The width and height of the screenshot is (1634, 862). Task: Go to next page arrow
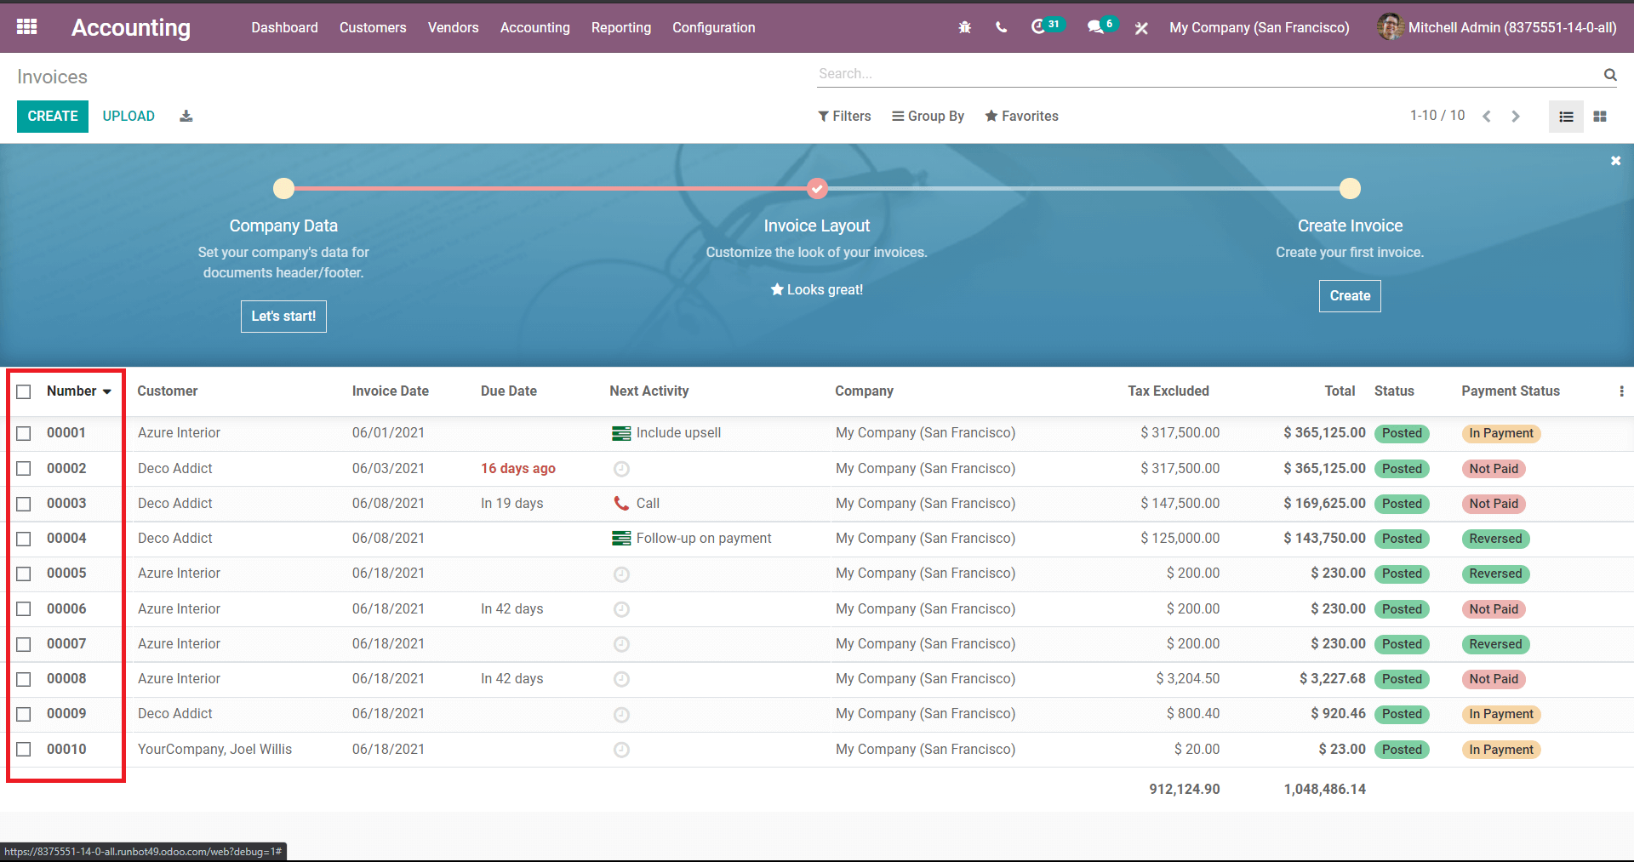point(1515,117)
